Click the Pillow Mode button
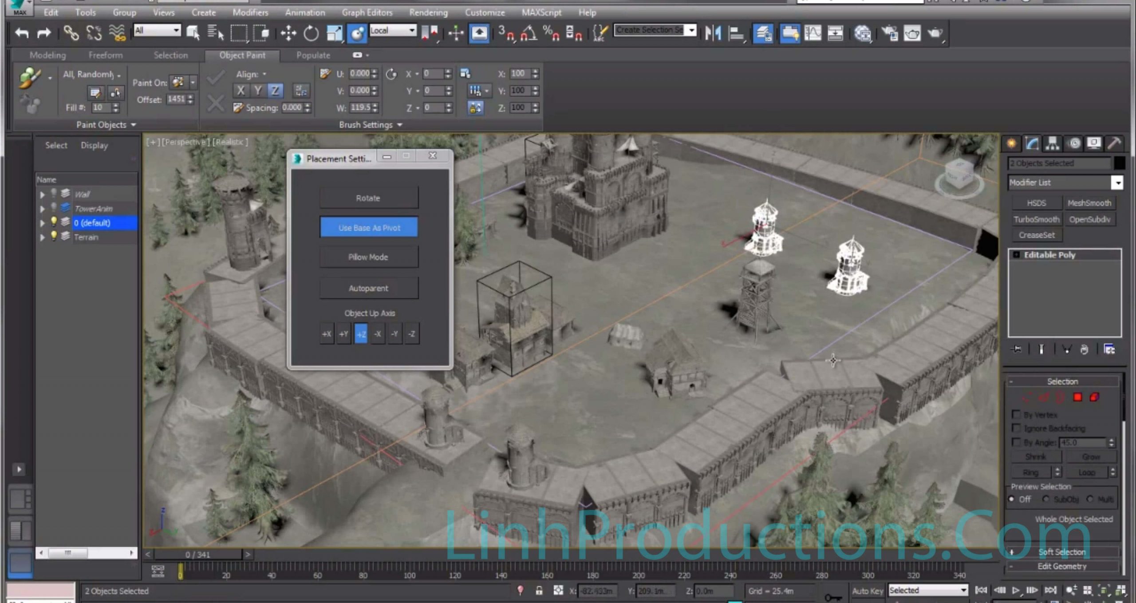This screenshot has width=1136, height=603. tap(368, 257)
